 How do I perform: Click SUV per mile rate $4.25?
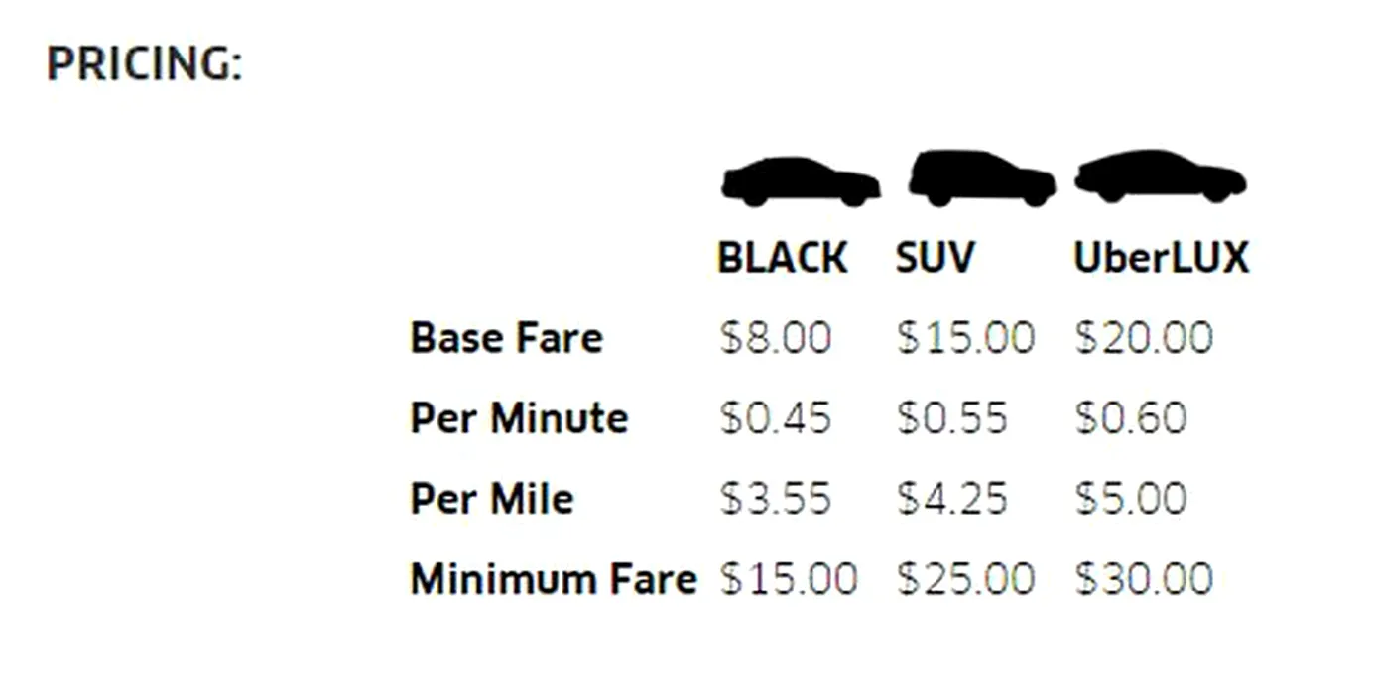pyautogui.click(x=952, y=498)
